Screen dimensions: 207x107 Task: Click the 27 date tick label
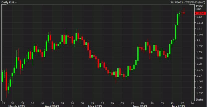[23, 103]
